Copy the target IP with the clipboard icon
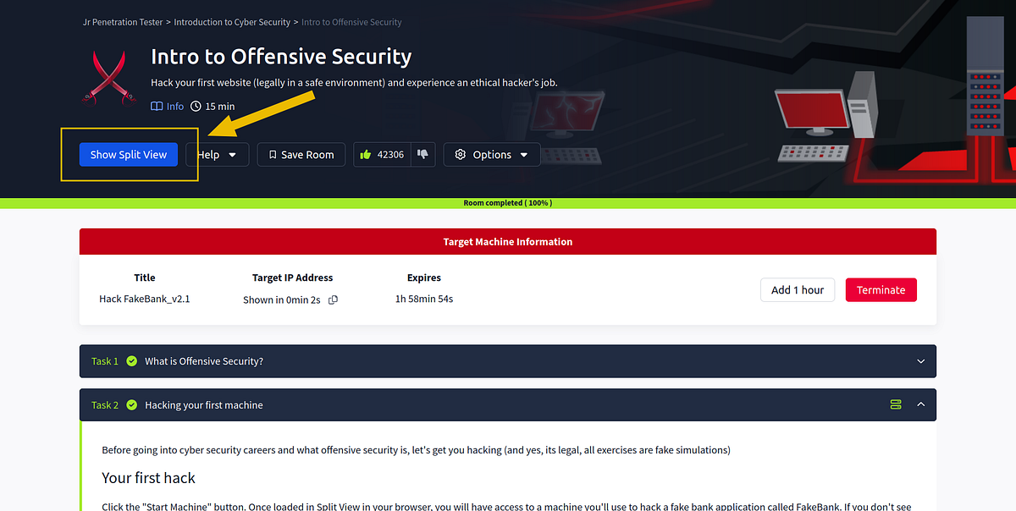 click(x=331, y=299)
